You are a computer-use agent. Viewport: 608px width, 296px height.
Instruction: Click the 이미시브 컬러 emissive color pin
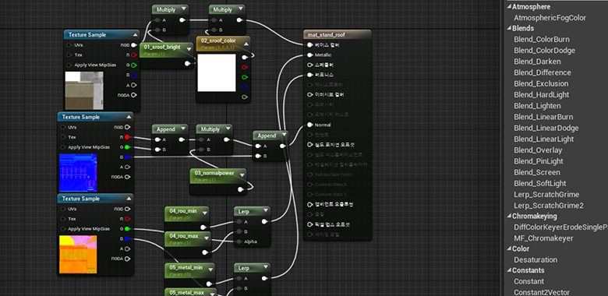point(309,94)
